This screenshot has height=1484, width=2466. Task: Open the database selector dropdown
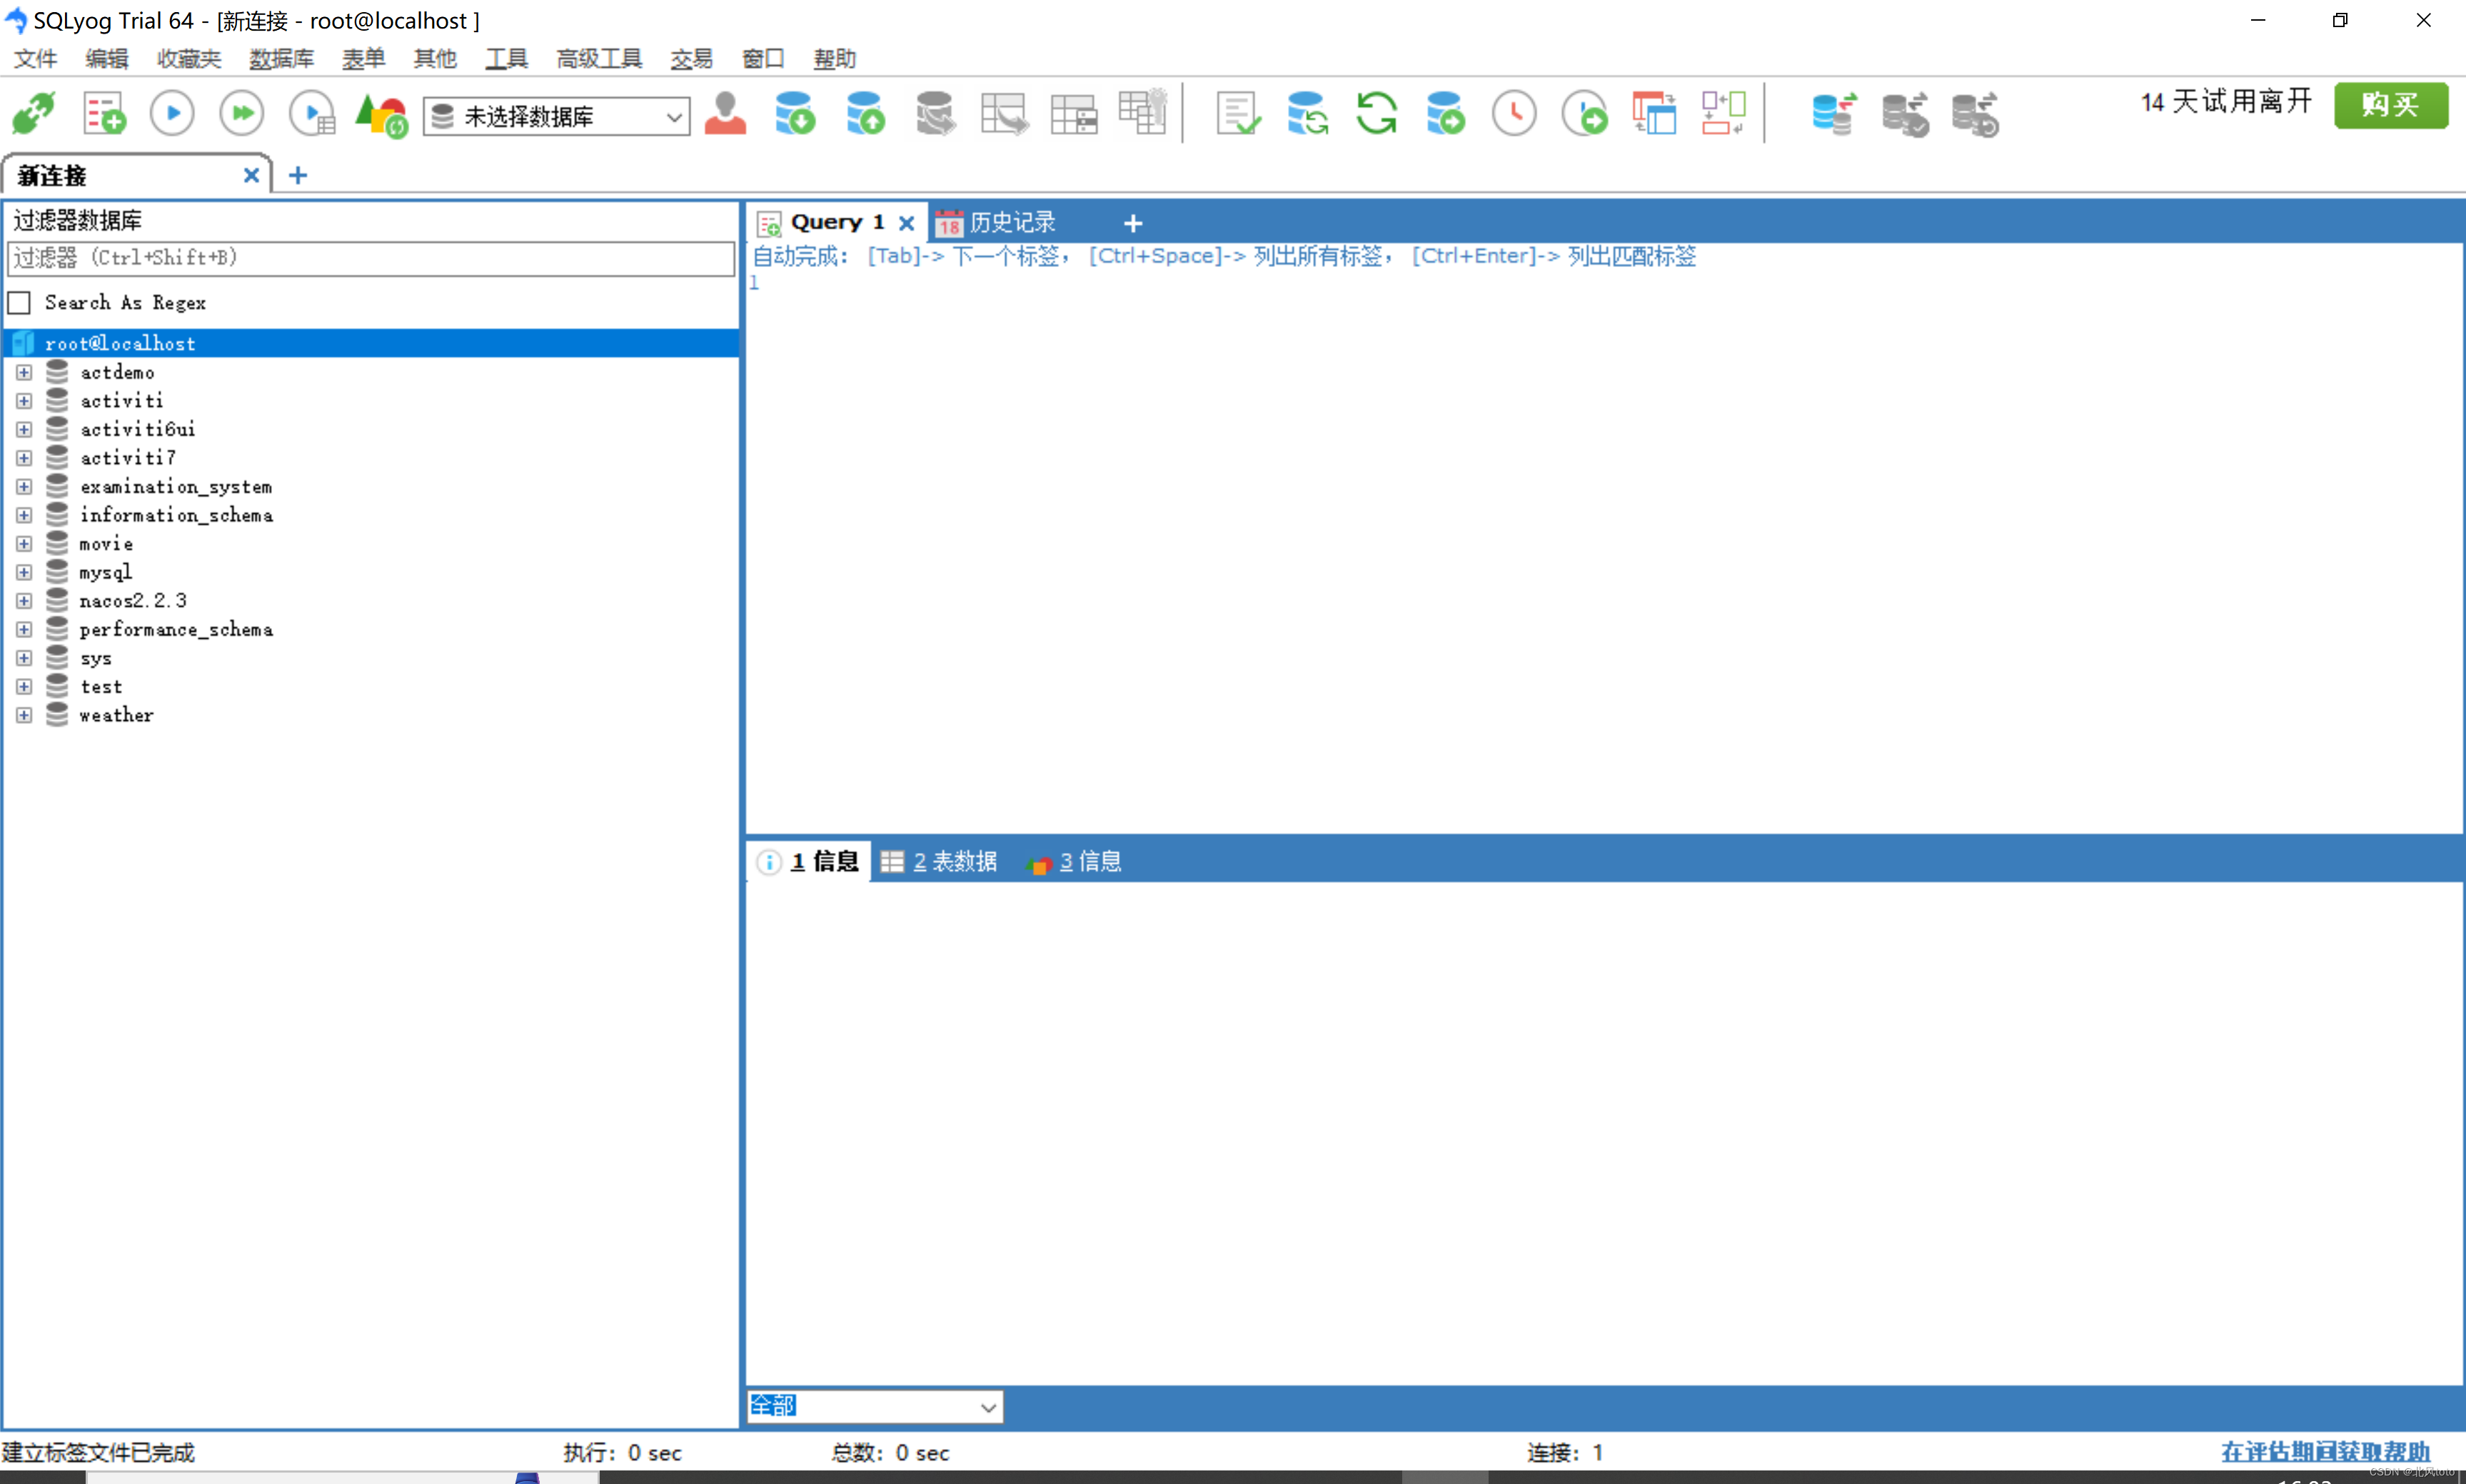pyautogui.click(x=557, y=116)
